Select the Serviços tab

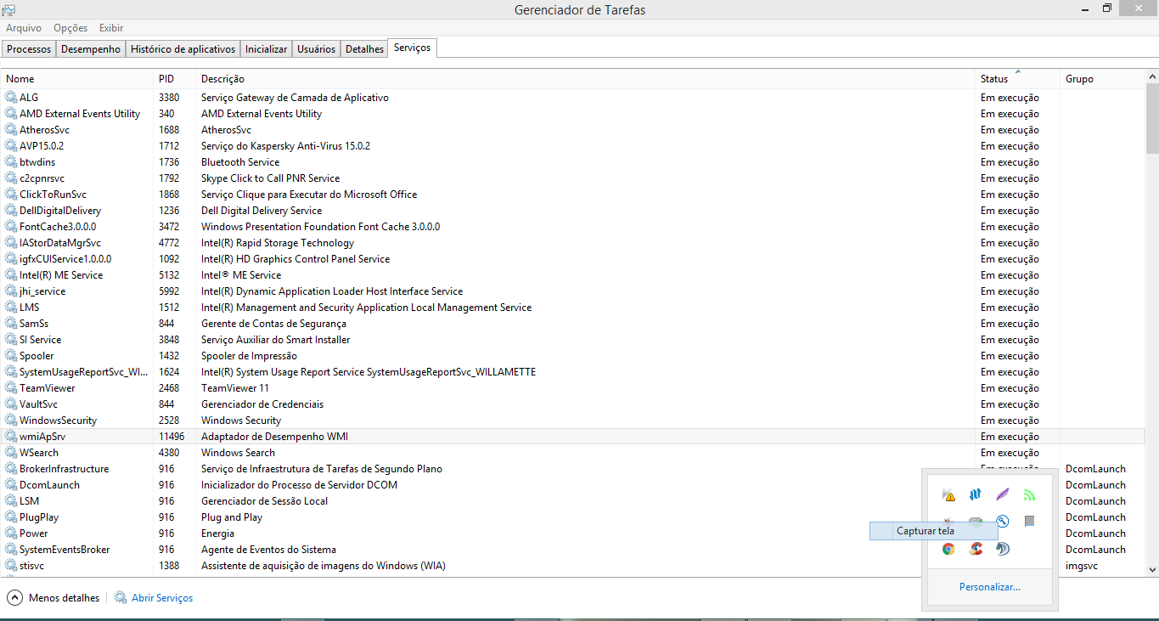[413, 48]
